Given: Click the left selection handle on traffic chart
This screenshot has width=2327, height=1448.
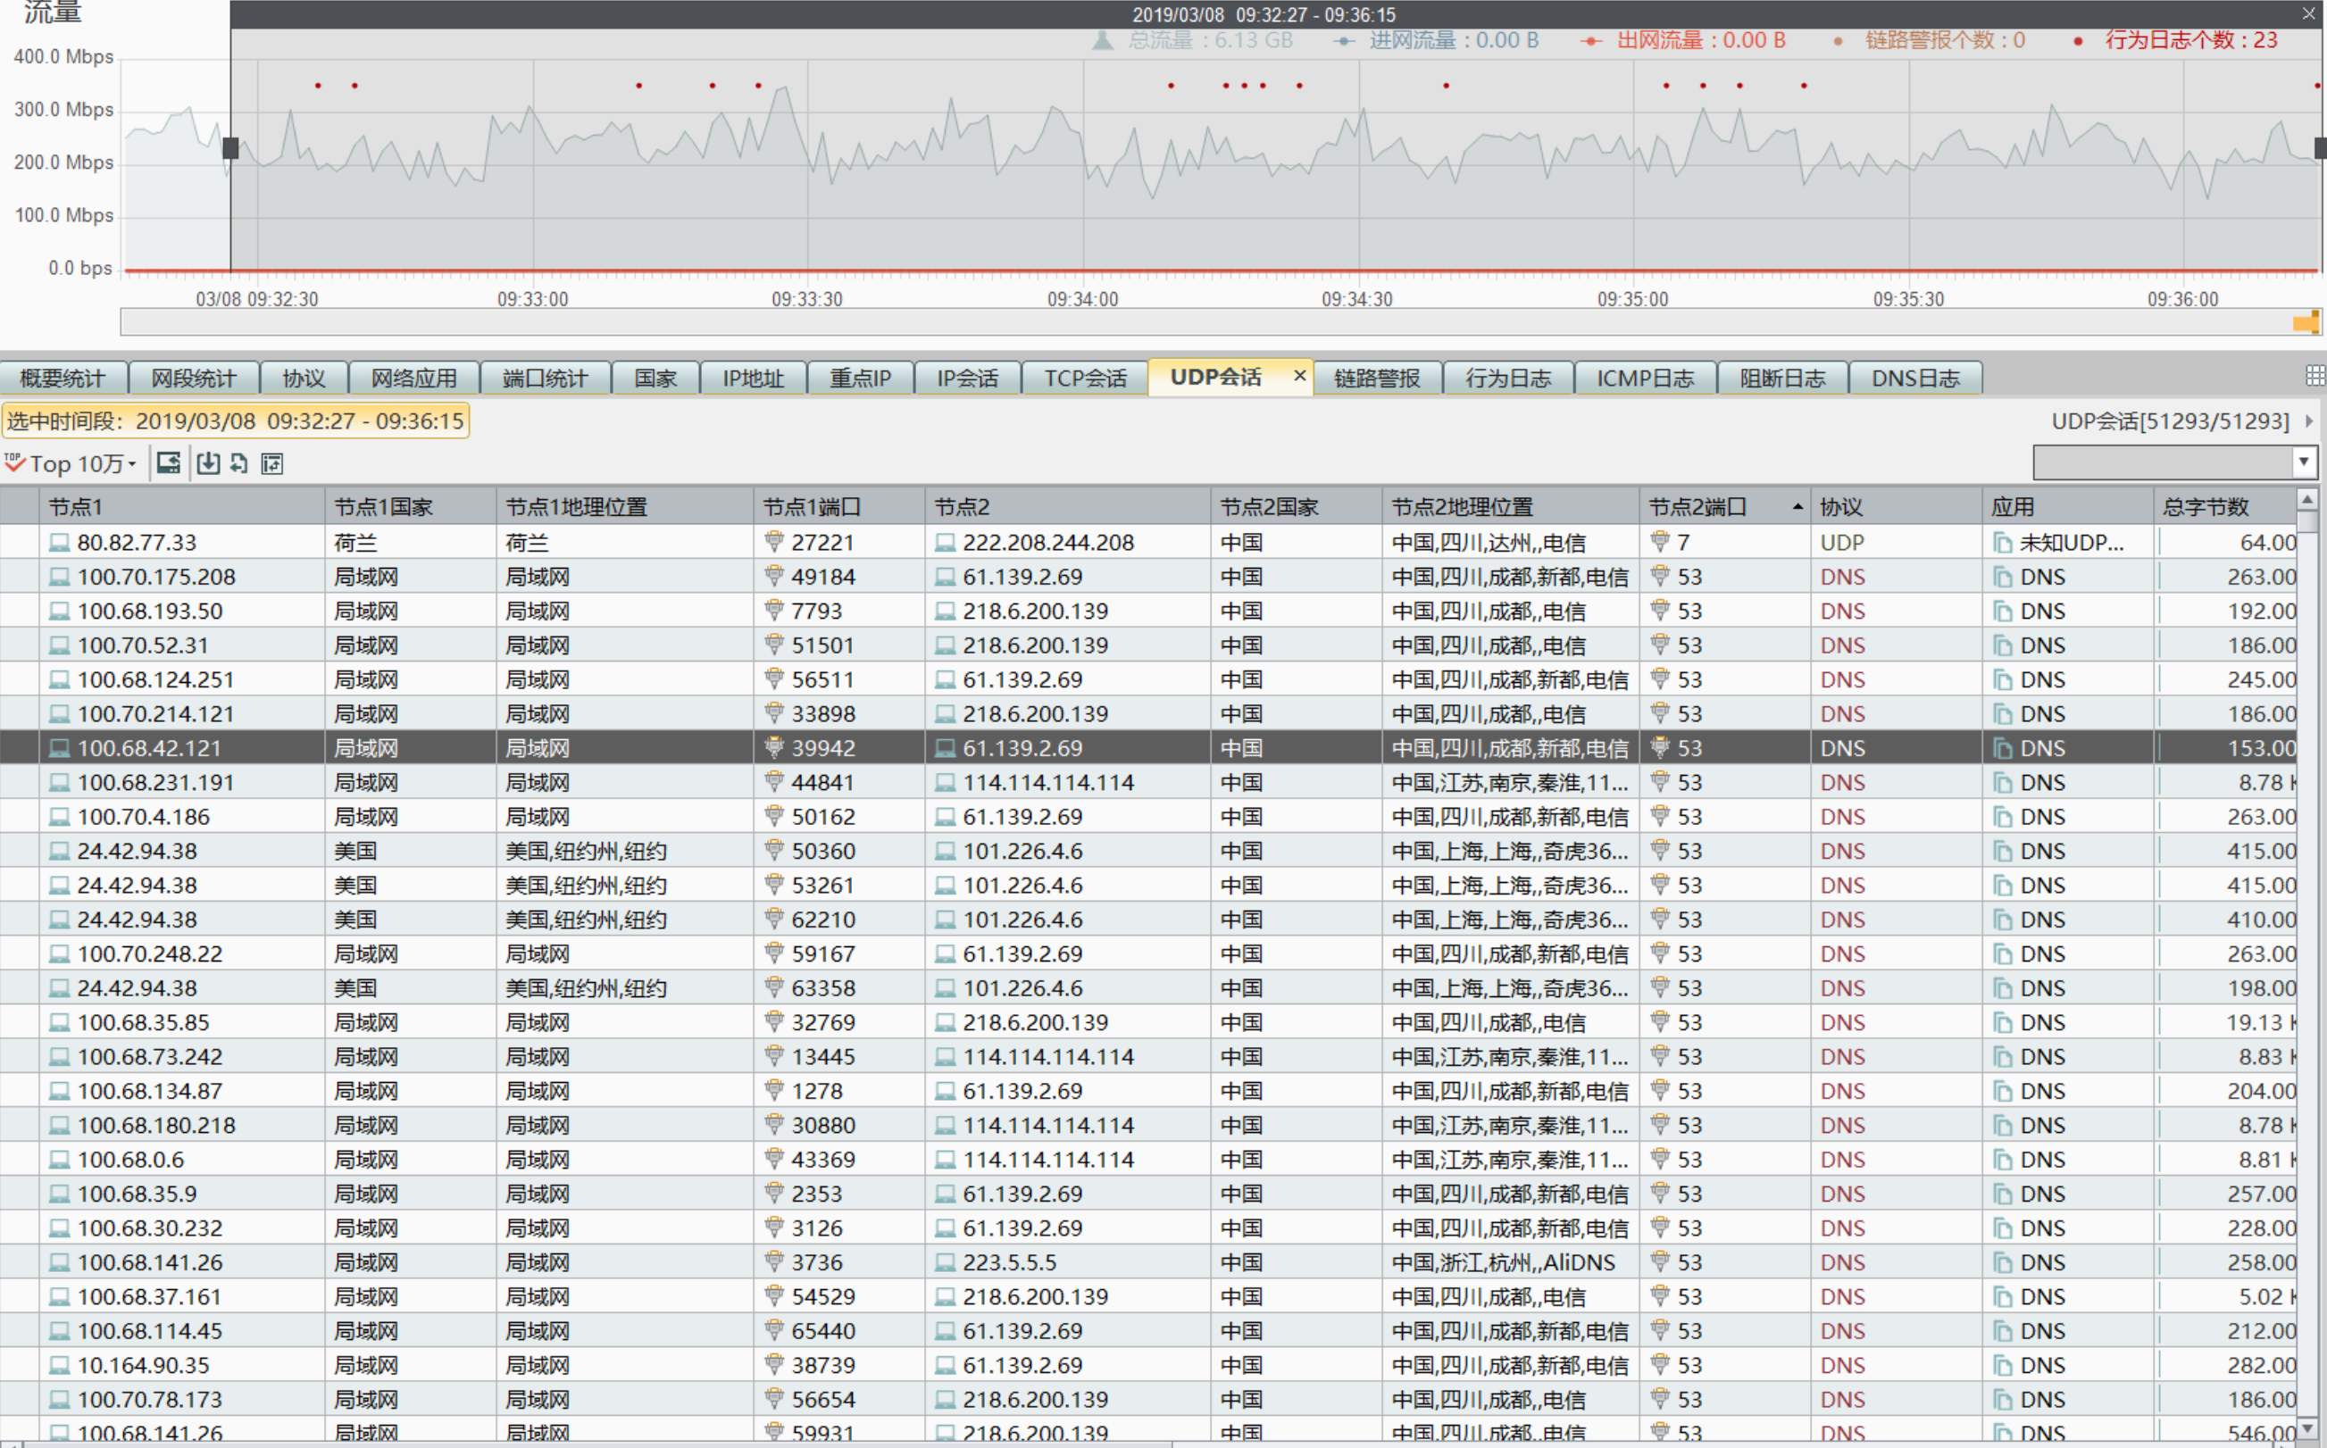Looking at the screenshot, I should click(229, 148).
